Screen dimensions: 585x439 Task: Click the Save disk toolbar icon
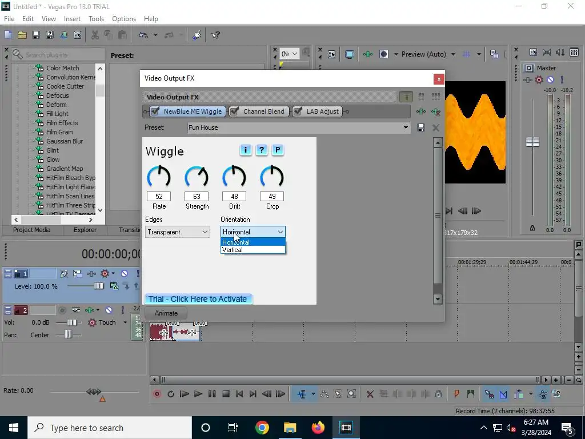(36, 35)
